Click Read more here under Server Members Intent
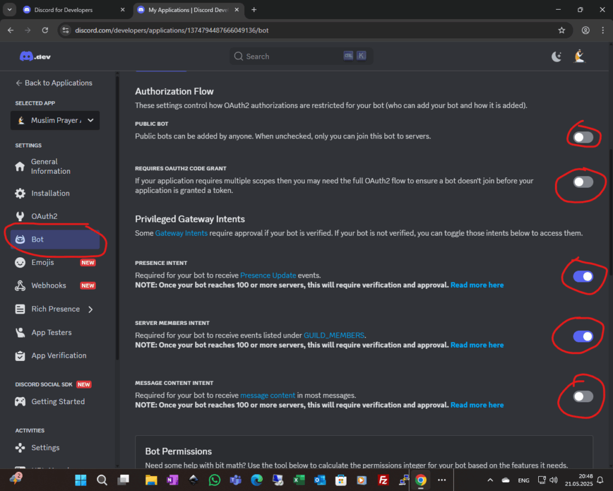 (x=477, y=345)
